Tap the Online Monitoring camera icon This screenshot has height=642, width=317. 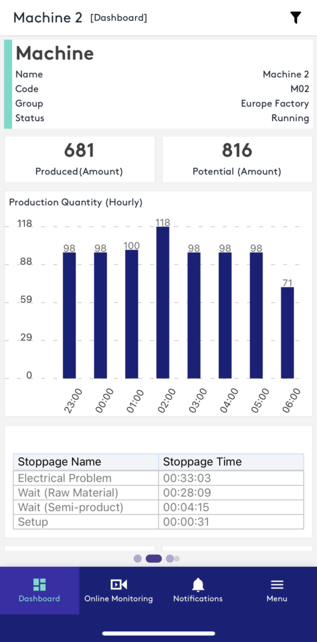(x=118, y=584)
